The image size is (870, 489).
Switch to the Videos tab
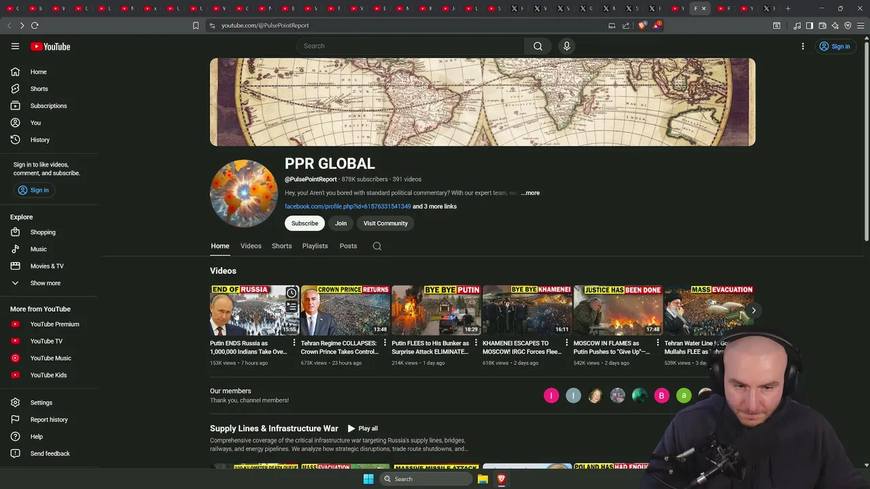pos(251,246)
